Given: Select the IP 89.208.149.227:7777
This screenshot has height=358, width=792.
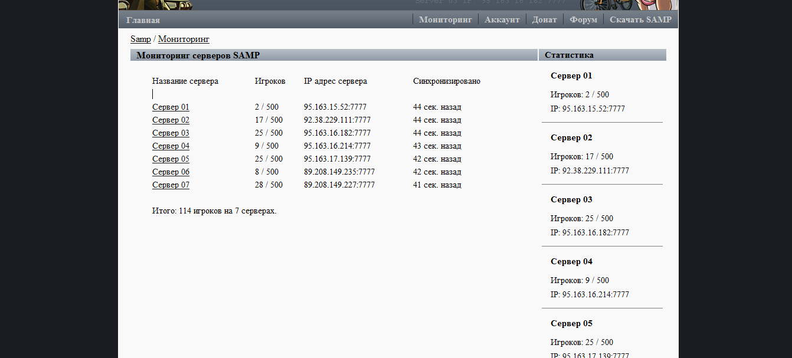Looking at the screenshot, I should coord(339,185).
